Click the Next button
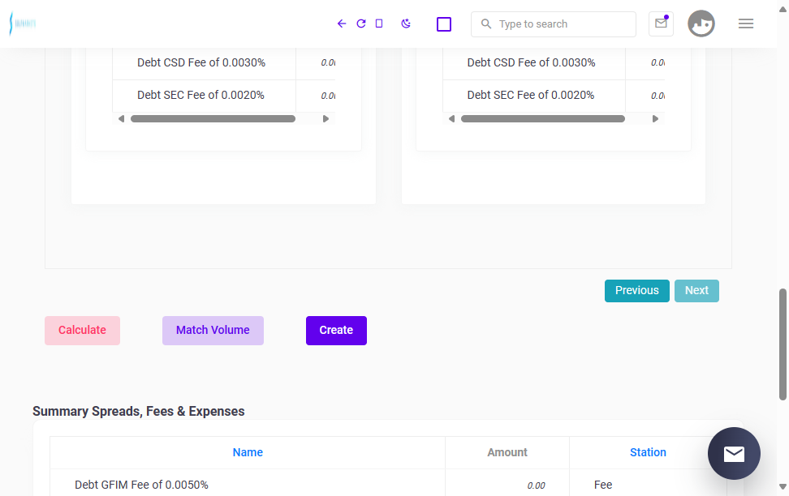789x496 pixels. click(x=696, y=290)
